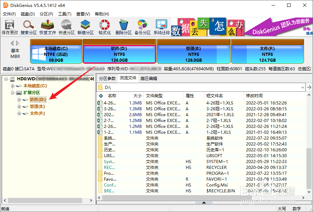The image size is (313, 212).
Task: Open the 查看(V) menu
Action: point(83,14)
